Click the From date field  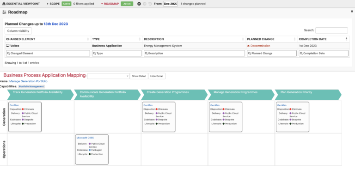[170, 4]
